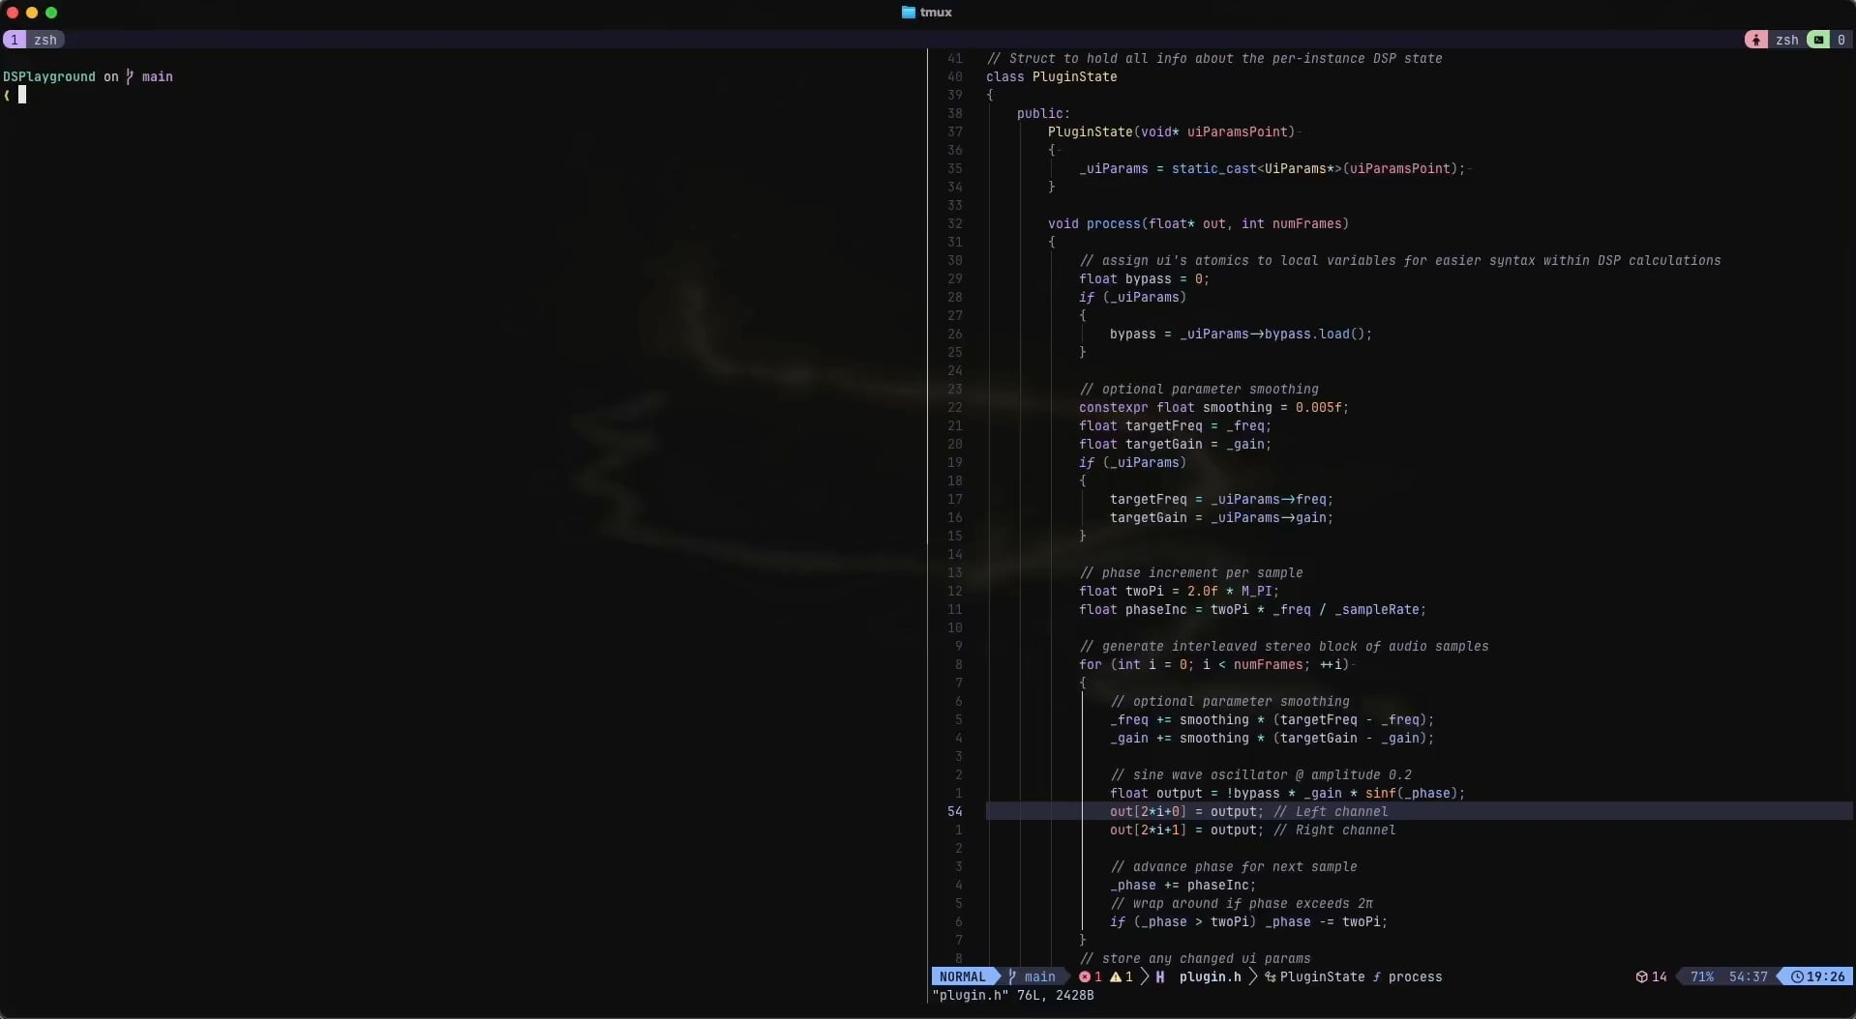Click the DSPlayground prompt directory text
This screenshot has width=1856, height=1019.
[49, 76]
